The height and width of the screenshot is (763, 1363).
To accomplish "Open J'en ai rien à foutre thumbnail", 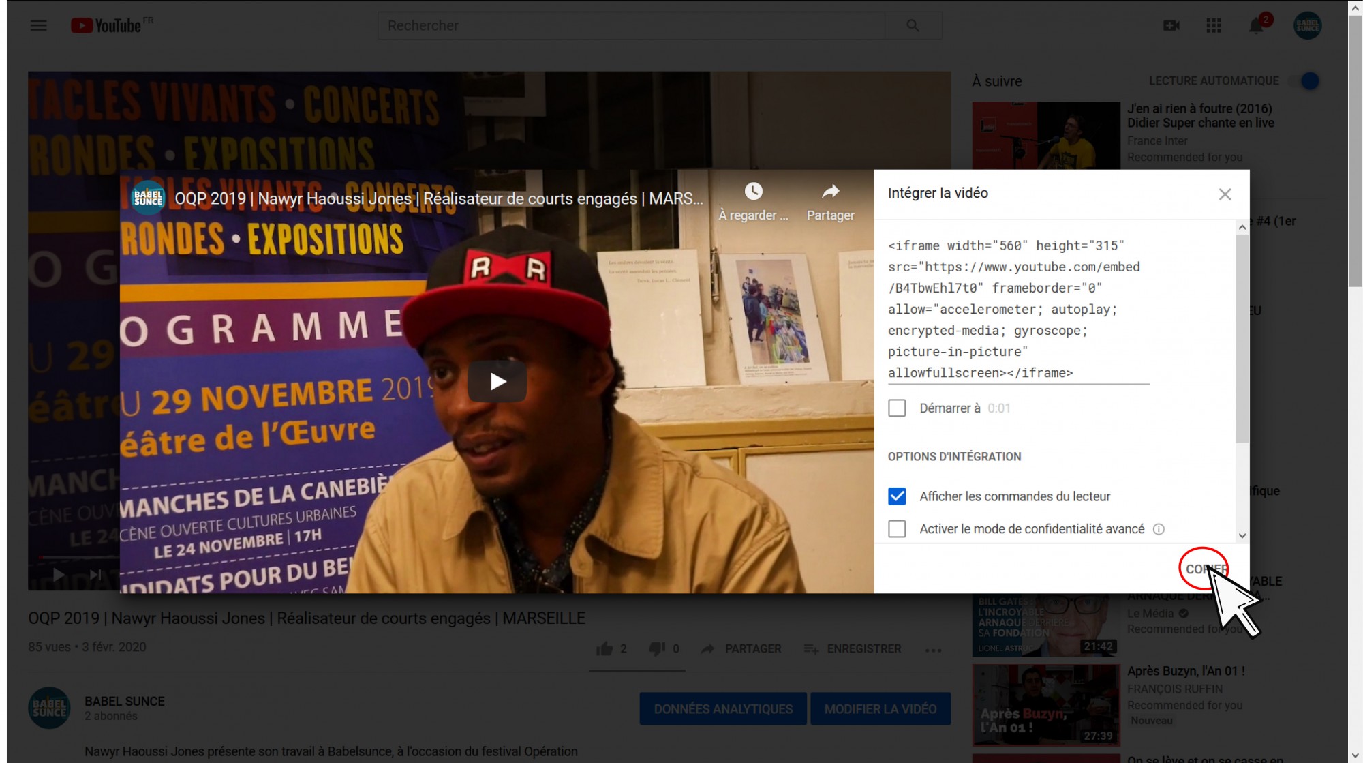I will pyautogui.click(x=1046, y=136).
